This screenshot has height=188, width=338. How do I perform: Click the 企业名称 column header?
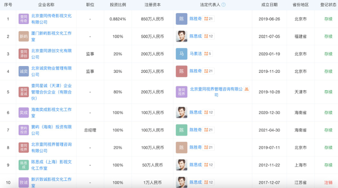coord(46,4)
